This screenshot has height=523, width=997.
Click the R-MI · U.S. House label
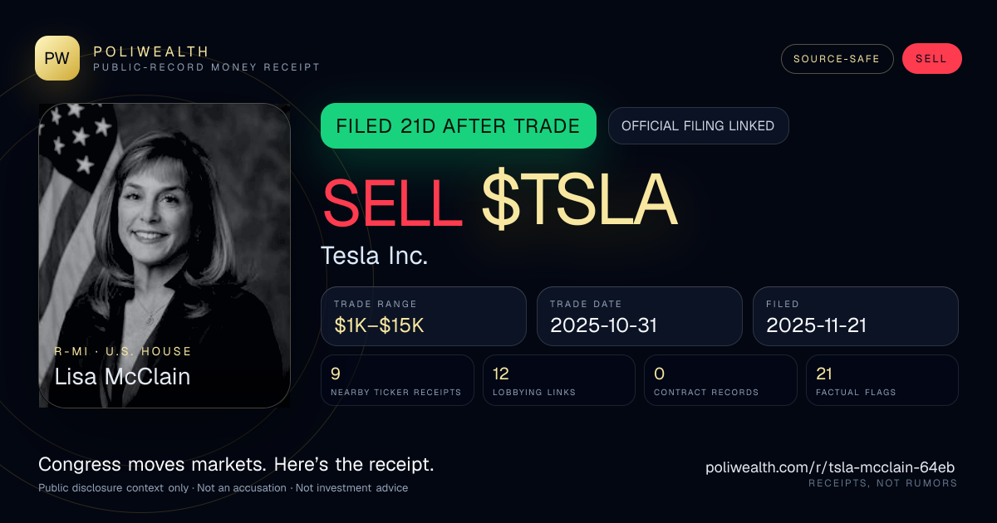point(123,351)
